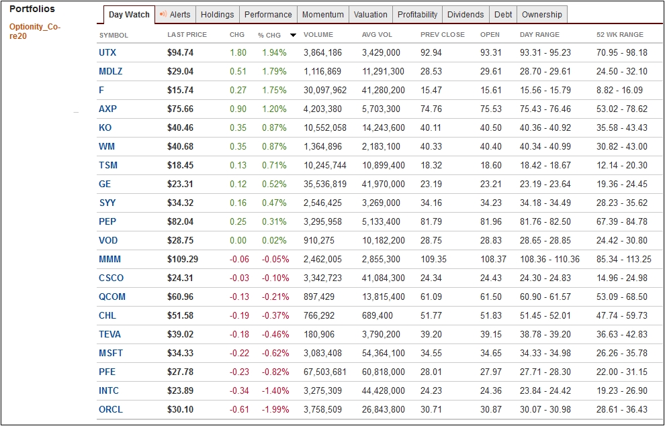This screenshot has width=665, height=426.
Task: Click the PFE ticker link
Action: click(x=107, y=372)
